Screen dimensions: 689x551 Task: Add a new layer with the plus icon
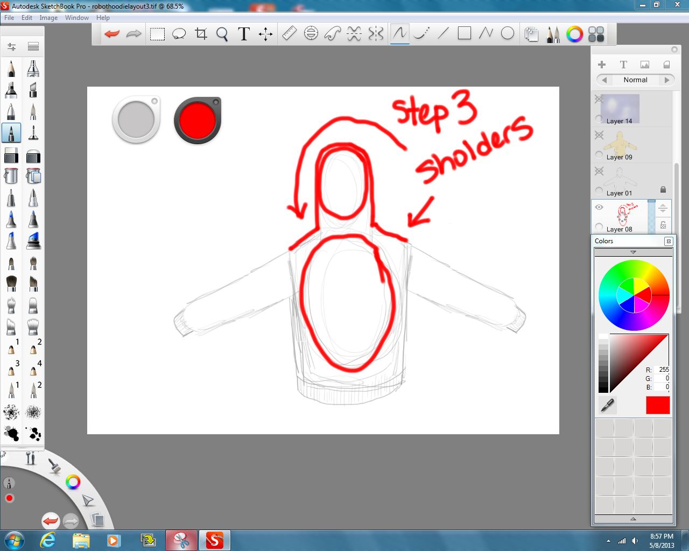602,64
